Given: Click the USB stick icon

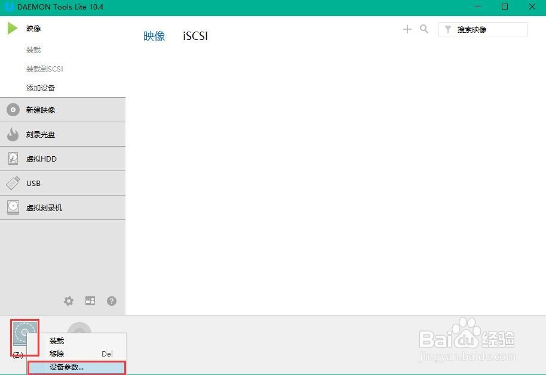Looking at the screenshot, I should [x=13, y=183].
